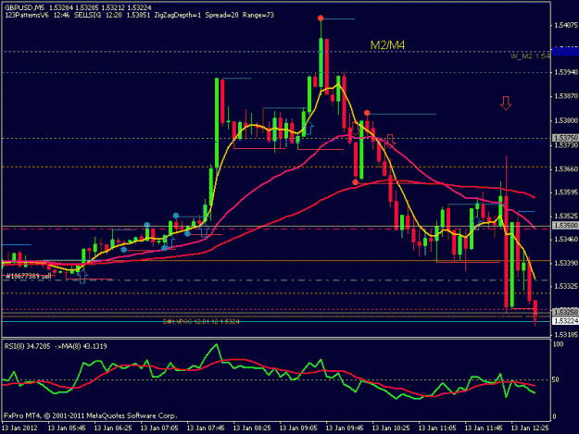Viewport: 579px width, 434px height.
Task: Click the W18677389 sell order label
Action: point(28,276)
